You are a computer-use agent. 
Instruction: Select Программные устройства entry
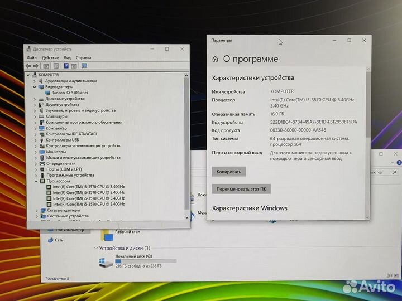click(70, 176)
